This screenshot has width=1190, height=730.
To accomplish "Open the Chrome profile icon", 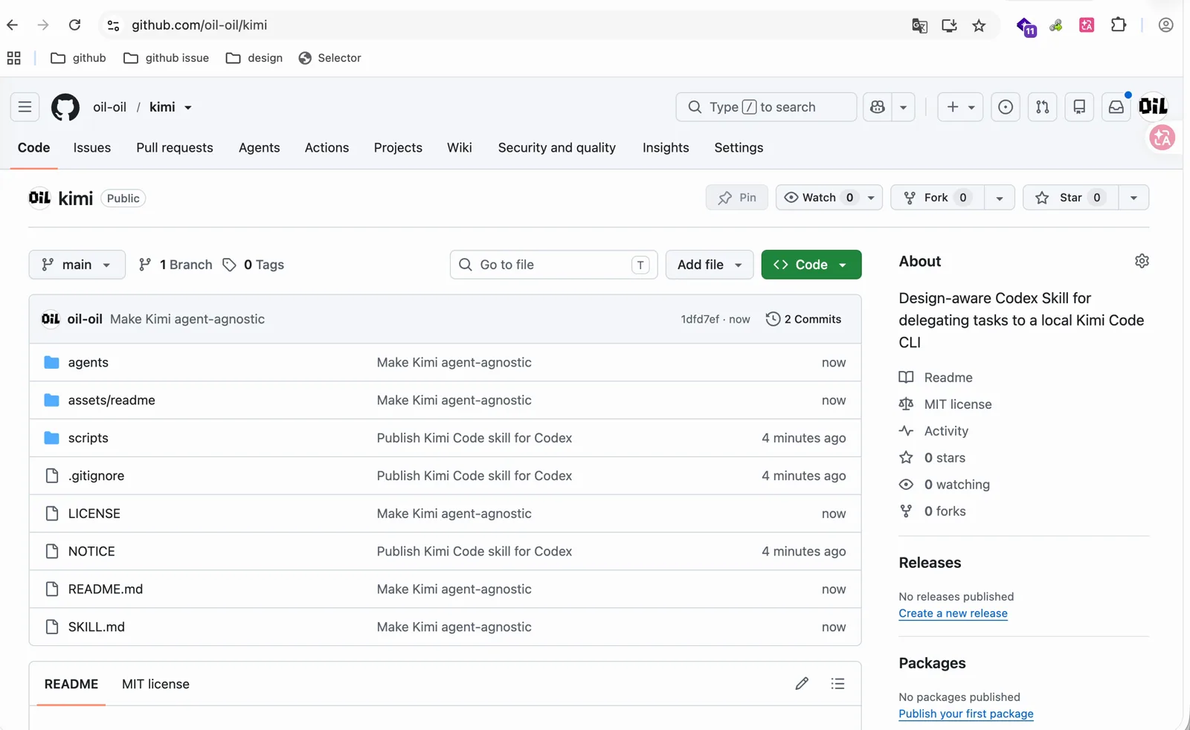I will (x=1165, y=25).
